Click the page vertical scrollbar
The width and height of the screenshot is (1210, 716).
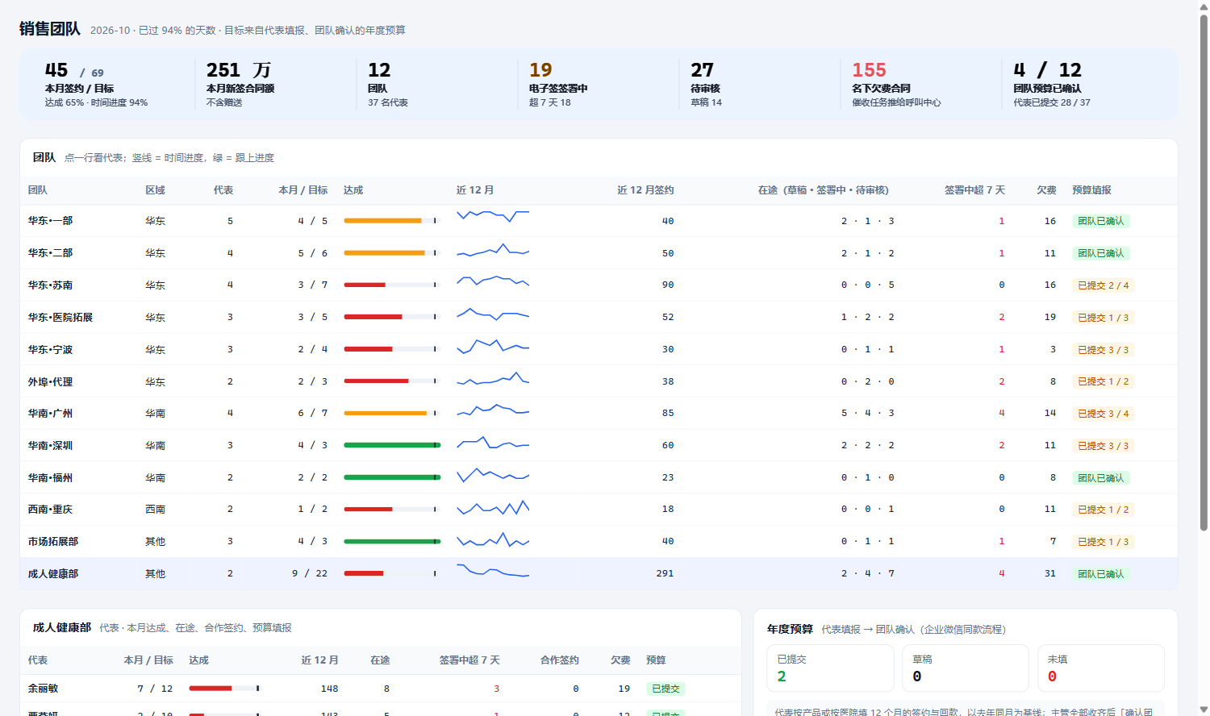click(x=1204, y=274)
